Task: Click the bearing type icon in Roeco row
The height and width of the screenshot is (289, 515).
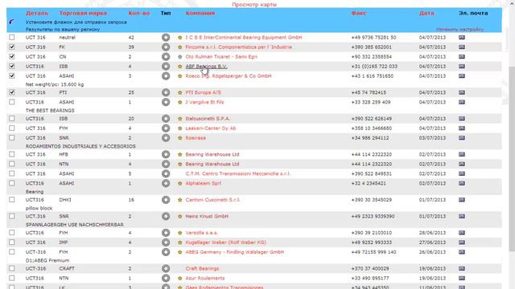Action: coord(166,76)
